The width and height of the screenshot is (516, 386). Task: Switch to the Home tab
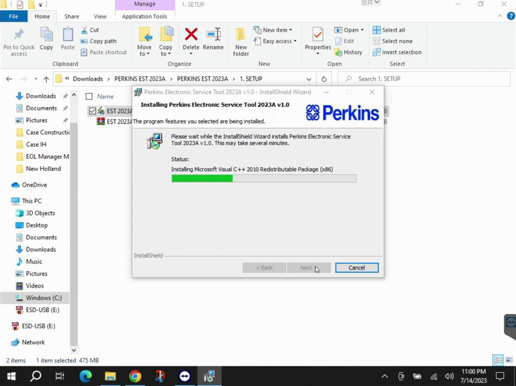[42, 17]
